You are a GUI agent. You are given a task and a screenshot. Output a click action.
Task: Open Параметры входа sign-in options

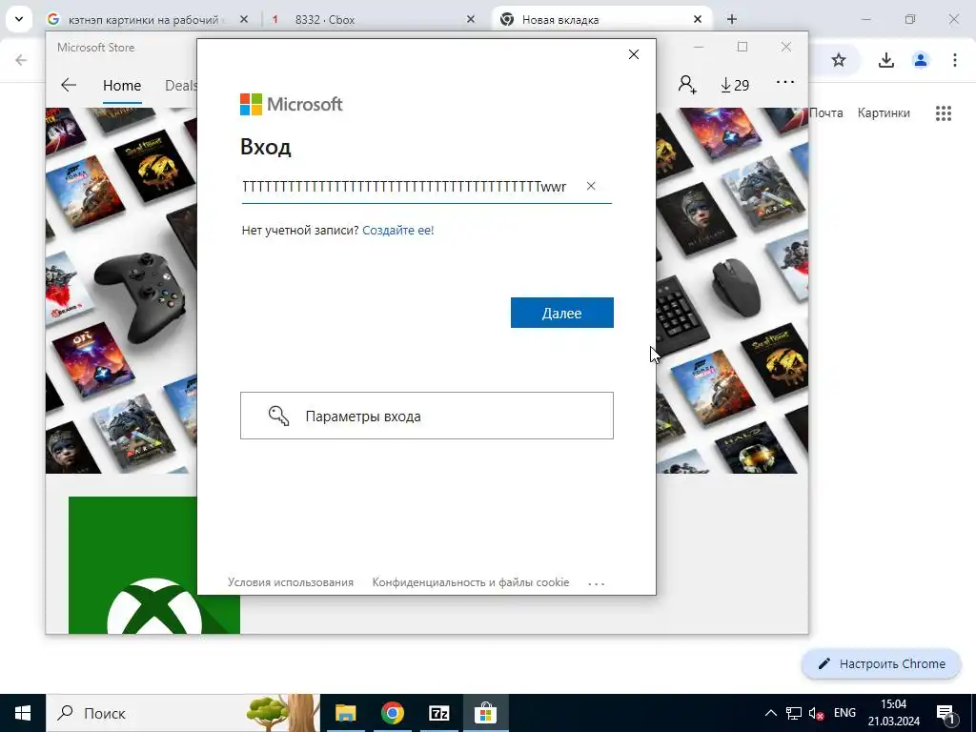click(427, 416)
